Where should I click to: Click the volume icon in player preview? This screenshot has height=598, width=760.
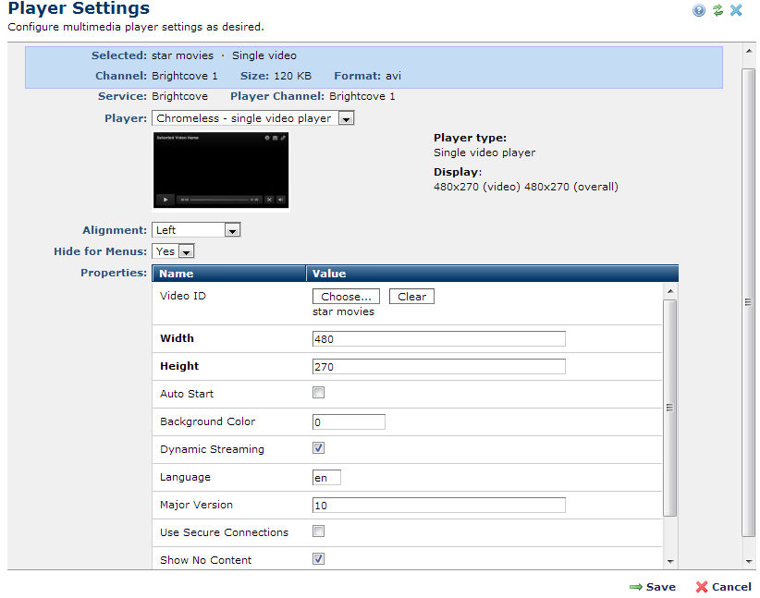point(281,199)
